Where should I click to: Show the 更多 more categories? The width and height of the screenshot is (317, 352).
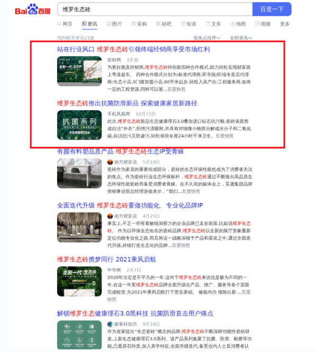(285, 24)
